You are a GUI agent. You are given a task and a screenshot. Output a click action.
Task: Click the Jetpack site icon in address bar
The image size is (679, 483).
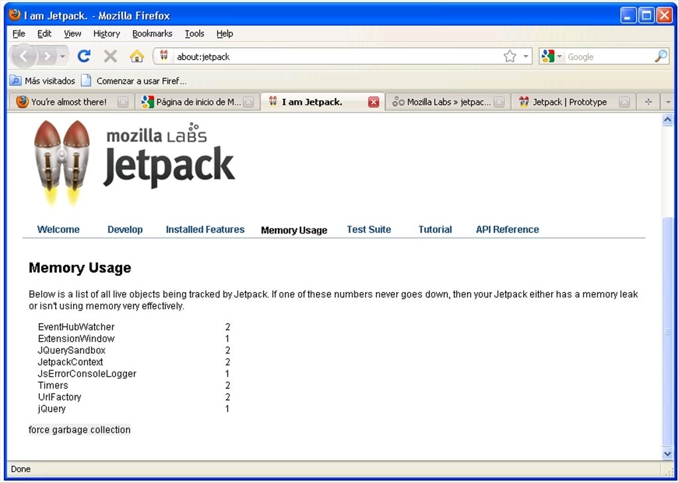164,56
